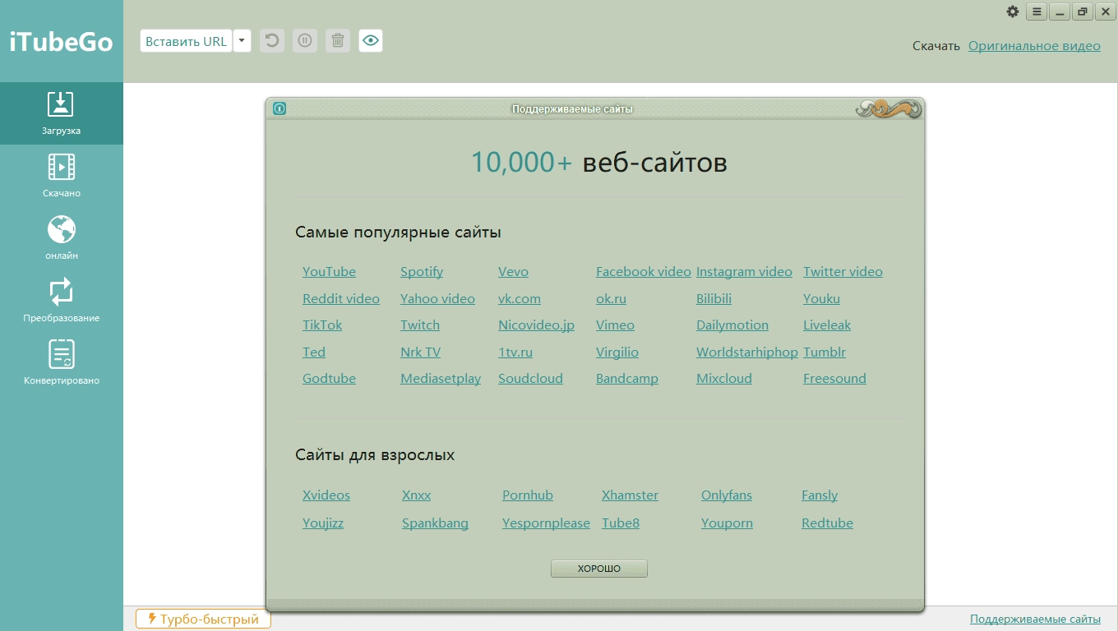Open the Vevo link
This screenshot has width=1118, height=631.
click(513, 272)
